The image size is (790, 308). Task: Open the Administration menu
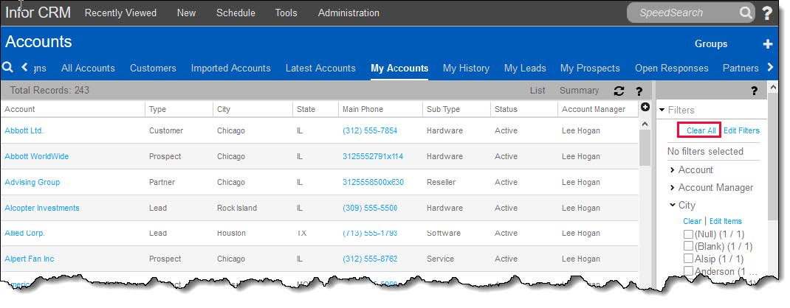pos(348,13)
